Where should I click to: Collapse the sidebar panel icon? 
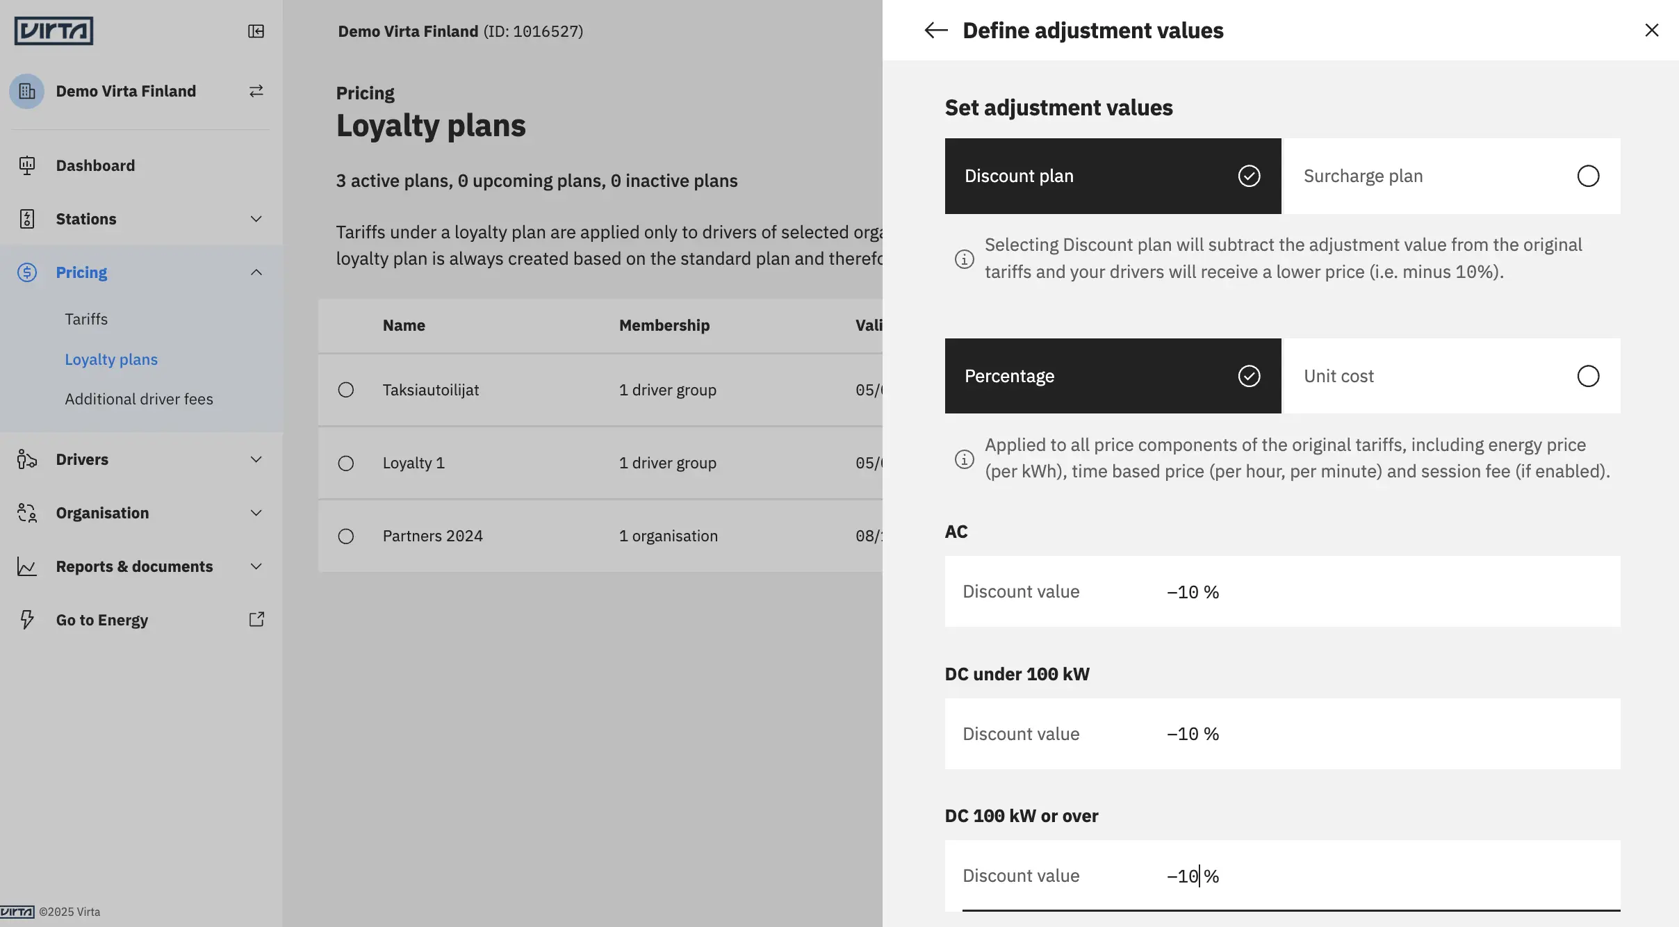[x=256, y=31]
